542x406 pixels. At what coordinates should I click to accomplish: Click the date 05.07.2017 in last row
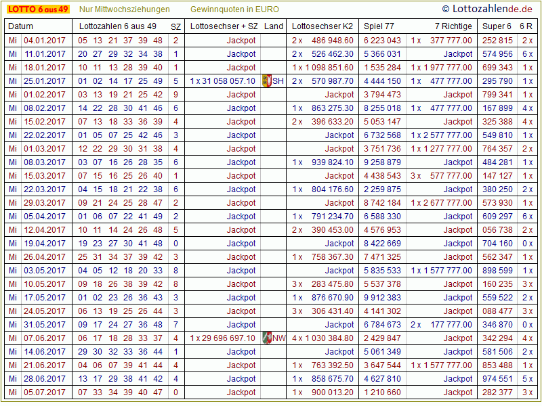click(45, 392)
